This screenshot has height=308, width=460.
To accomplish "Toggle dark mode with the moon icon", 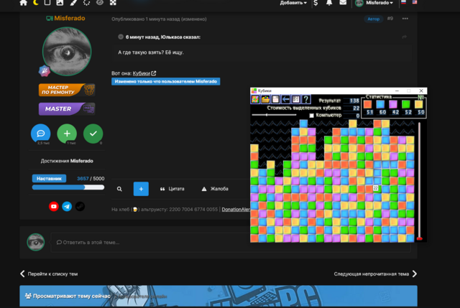I will click(35, 3).
